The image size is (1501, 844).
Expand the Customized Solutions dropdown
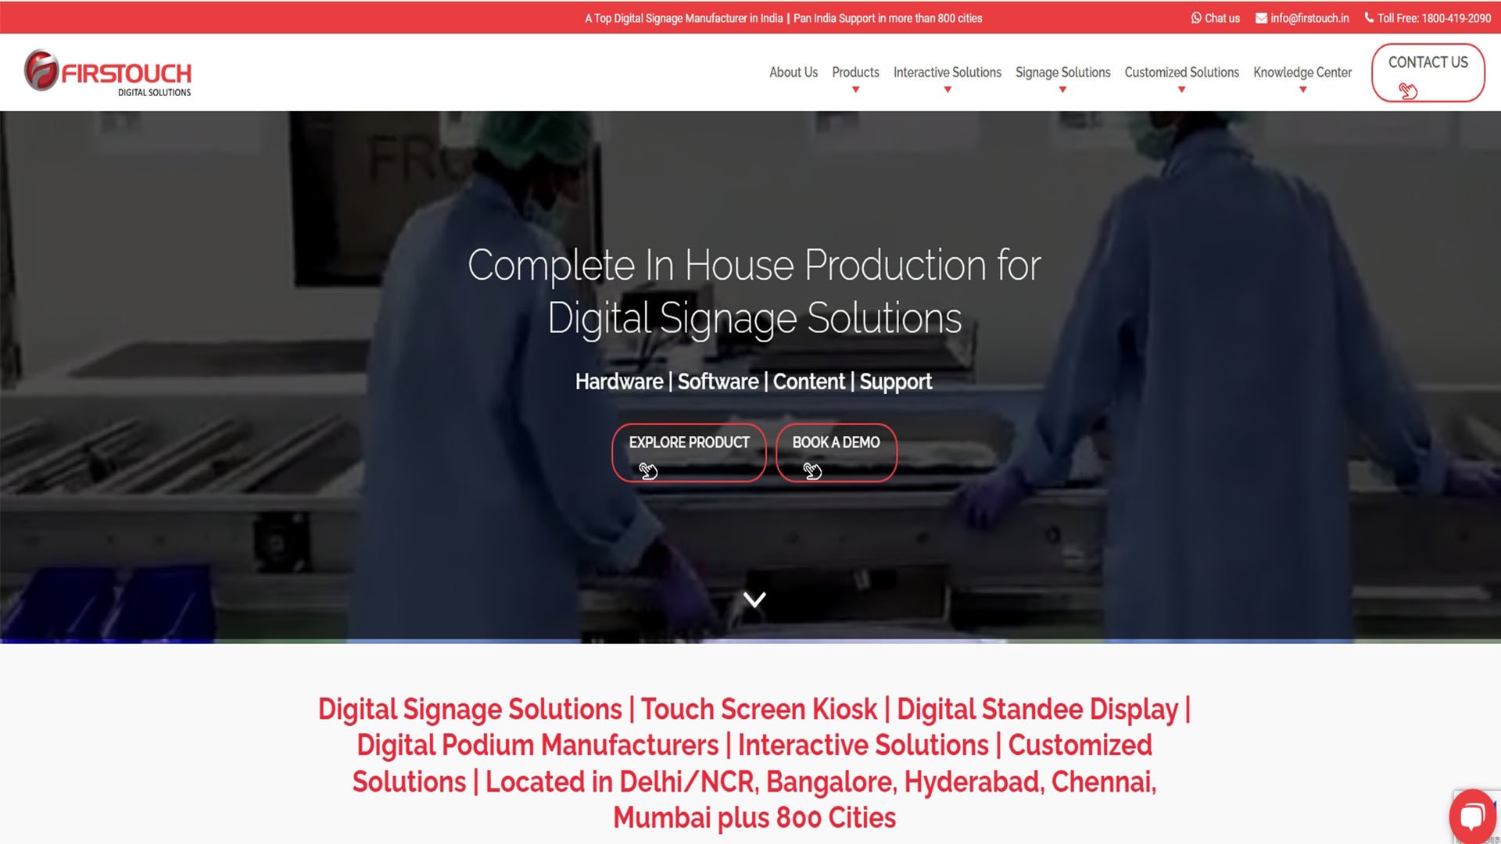[x=1181, y=90]
